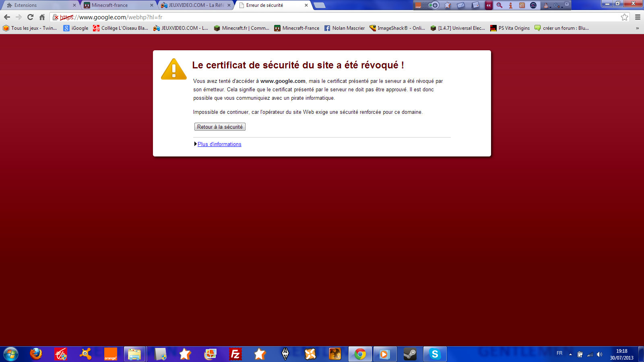Viewport: 644px width, 362px height.
Task: Open the iGoogle bookmark
Action: 76,28
